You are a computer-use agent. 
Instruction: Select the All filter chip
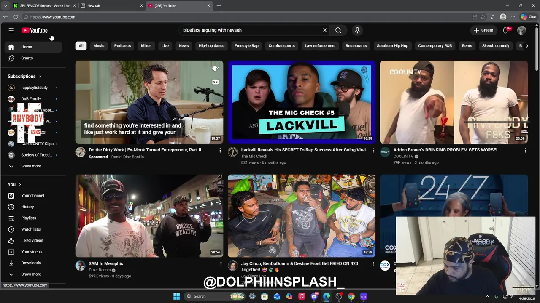point(81,46)
